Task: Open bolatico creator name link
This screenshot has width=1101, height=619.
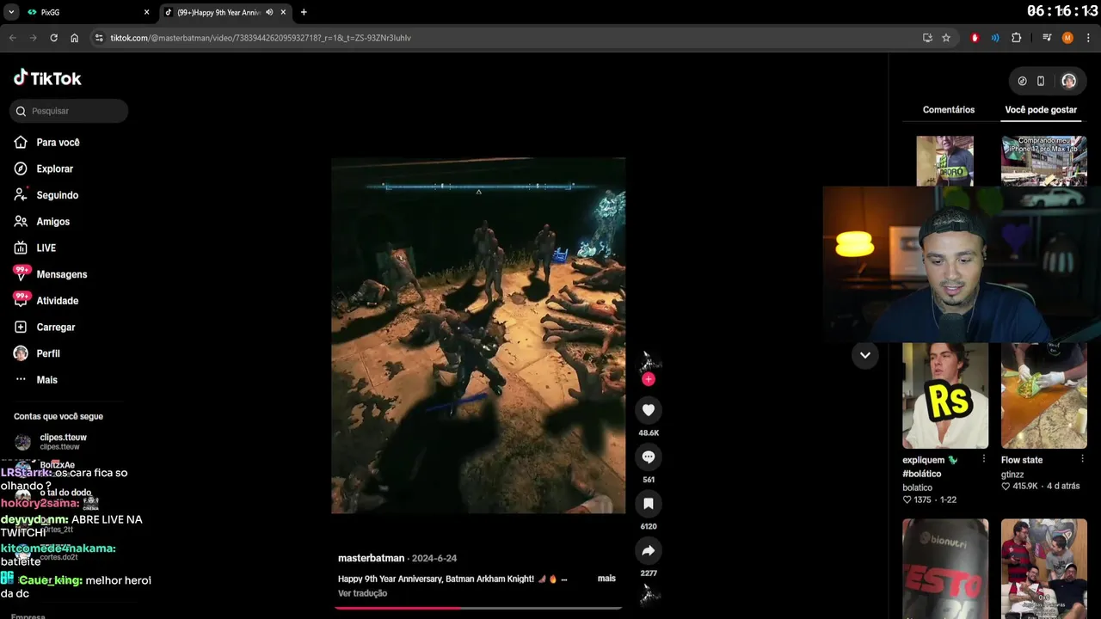Action: pos(917,487)
